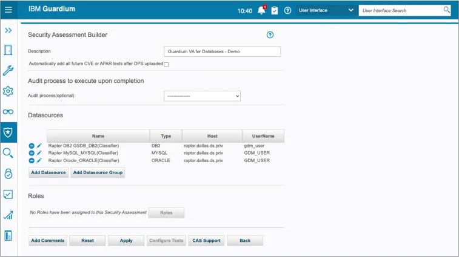
Task: Open the hamburger navigation menu
Action: pos(8,10)
